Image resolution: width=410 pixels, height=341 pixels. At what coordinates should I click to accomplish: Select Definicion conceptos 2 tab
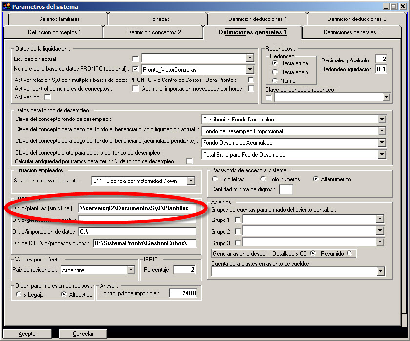[x=154, y=32]
